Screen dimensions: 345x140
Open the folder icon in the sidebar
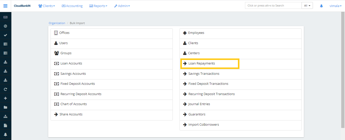coord(5,107)
